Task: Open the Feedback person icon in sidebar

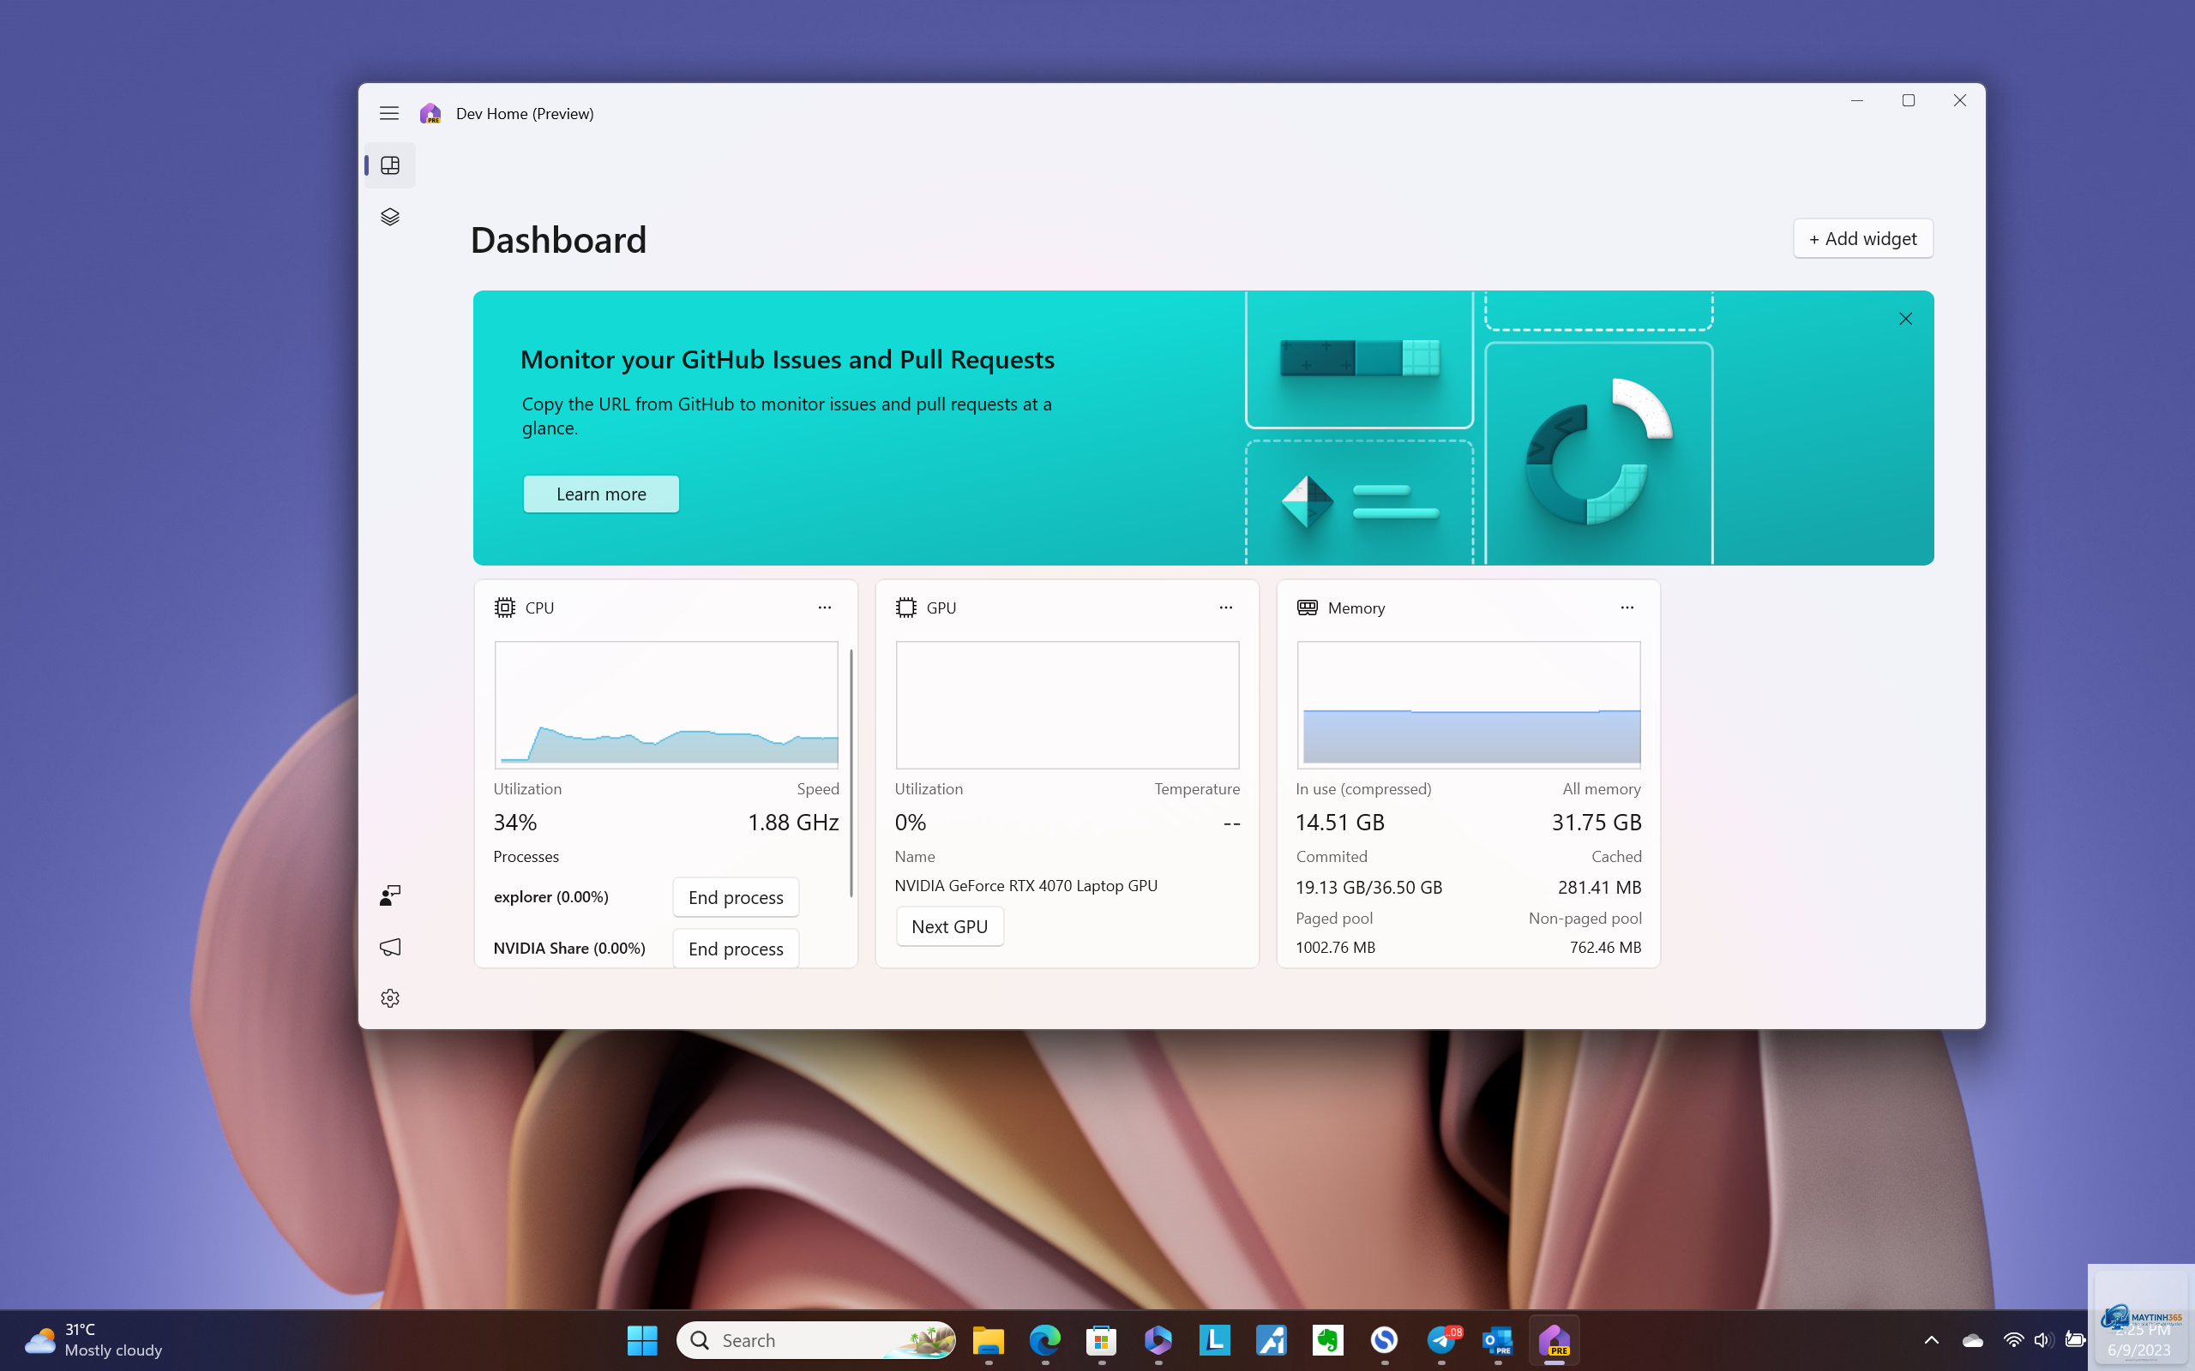Action: [x=390, y=896]
